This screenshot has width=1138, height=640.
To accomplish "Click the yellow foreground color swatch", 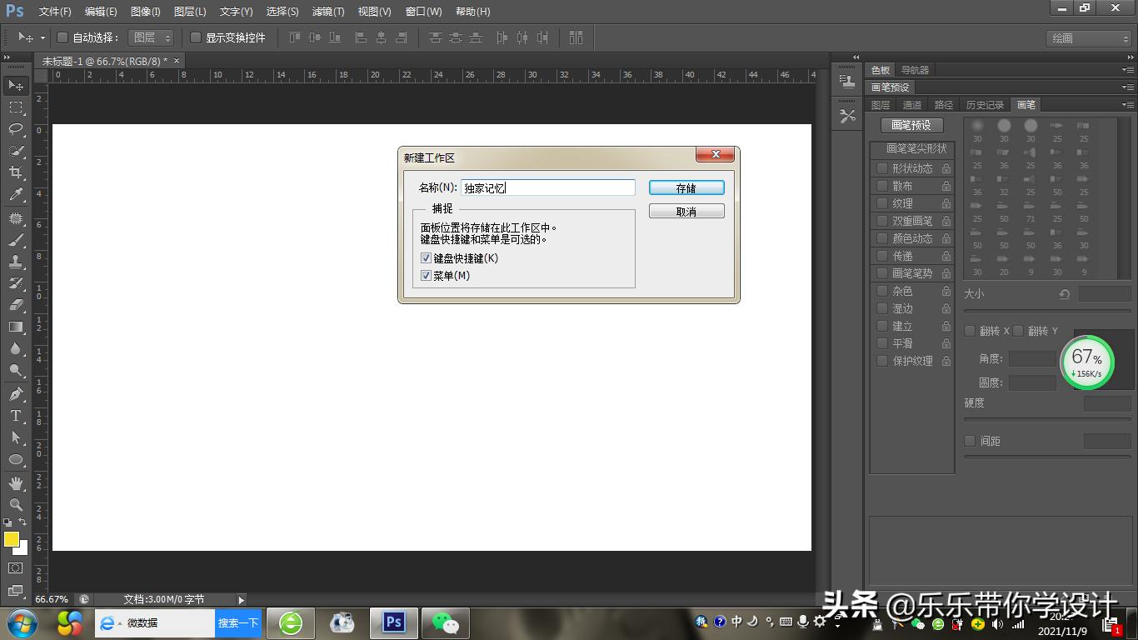I will [x=11, y=539].
